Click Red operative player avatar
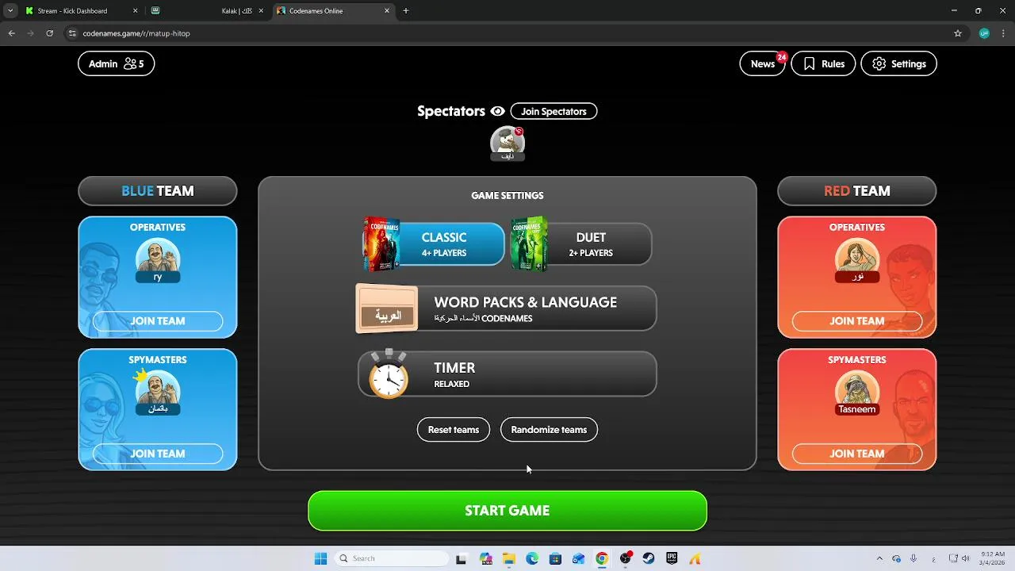 857,259
